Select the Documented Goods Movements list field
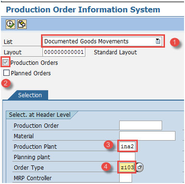The height and width of the screenshot is (184, 185). (102, 41)
